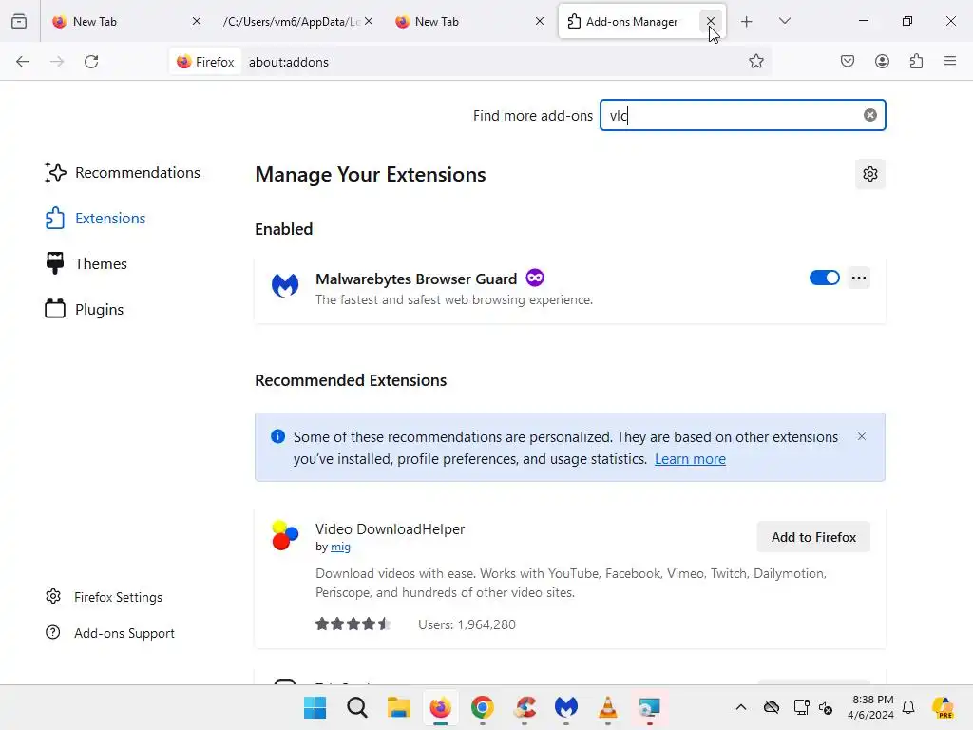
Task: Bookmark this page with the star icon
Action: (x=755, y=62)
